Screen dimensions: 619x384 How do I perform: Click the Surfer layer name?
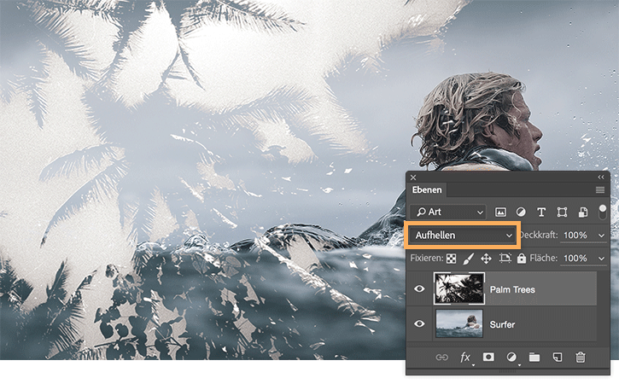point(502,324)
